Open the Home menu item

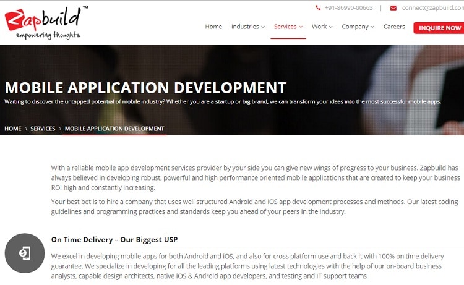213,27
